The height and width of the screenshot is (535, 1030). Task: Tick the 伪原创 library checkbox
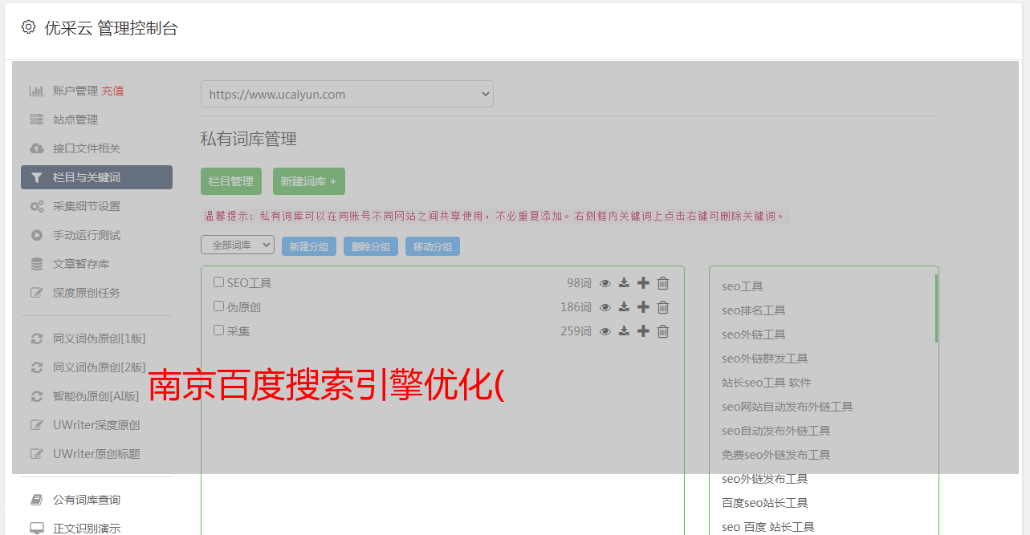coord(218,306)
